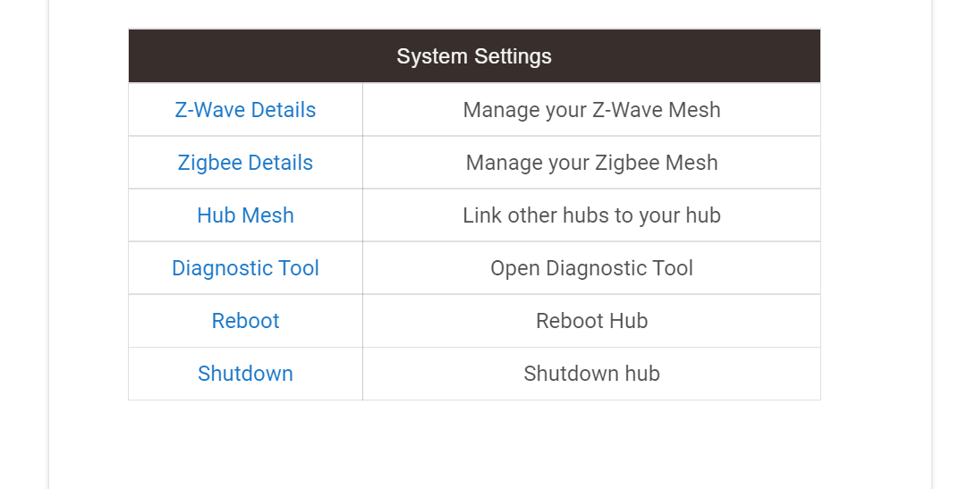The image size is (967, 489).
Task: Click the 'Manage your Z-Wave Mesh' description
Action: click(591, 110)
